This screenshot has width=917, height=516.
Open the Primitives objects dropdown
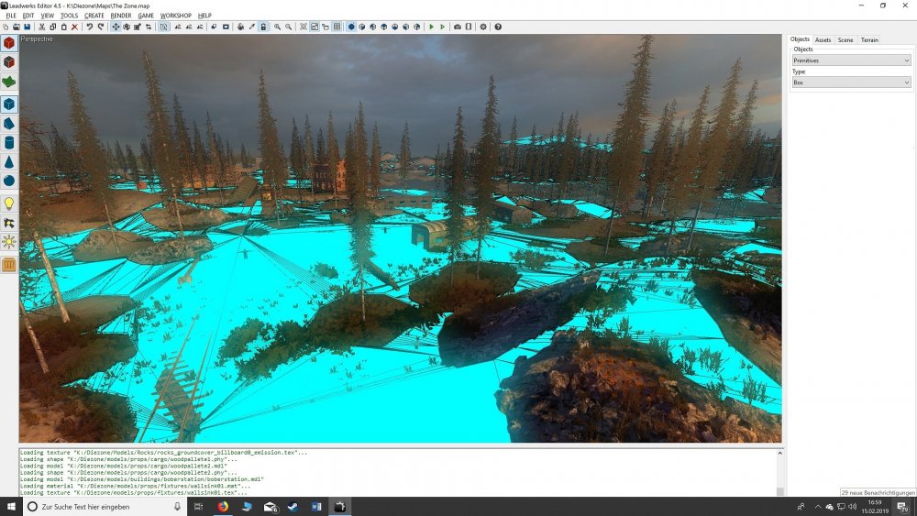[851, 60]
